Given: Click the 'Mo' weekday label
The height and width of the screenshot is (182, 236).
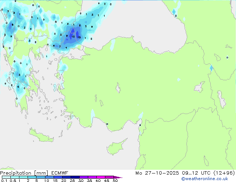Looking at the screenshot, I should click(x=138, y=173).
